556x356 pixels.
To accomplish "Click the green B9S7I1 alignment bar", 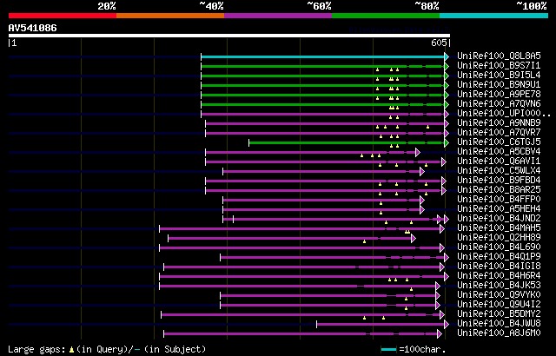I will click(322, 66).
